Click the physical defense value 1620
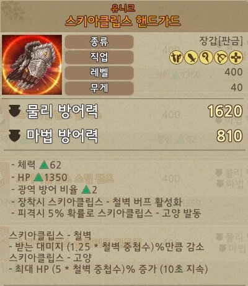This screenshot has width=248, height=286. (x=225, y=111)
